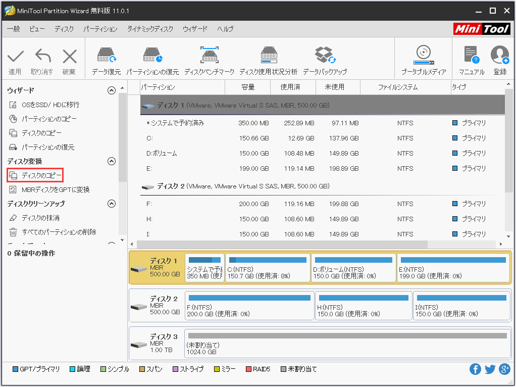Open the Twitter share icon
The width and height of the screenshot is (516, 387).
coord(490,369)
